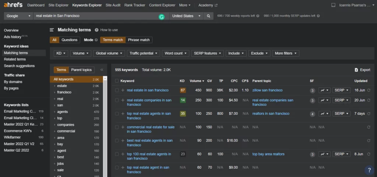Check 'best real estate agents' row checkbox
The image size is (377, 177).
(x=117, y=140)
